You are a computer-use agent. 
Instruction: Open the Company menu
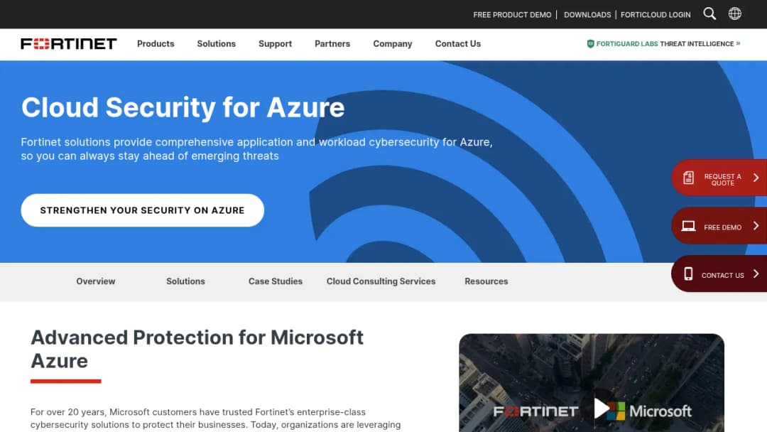tap(392, 43)
